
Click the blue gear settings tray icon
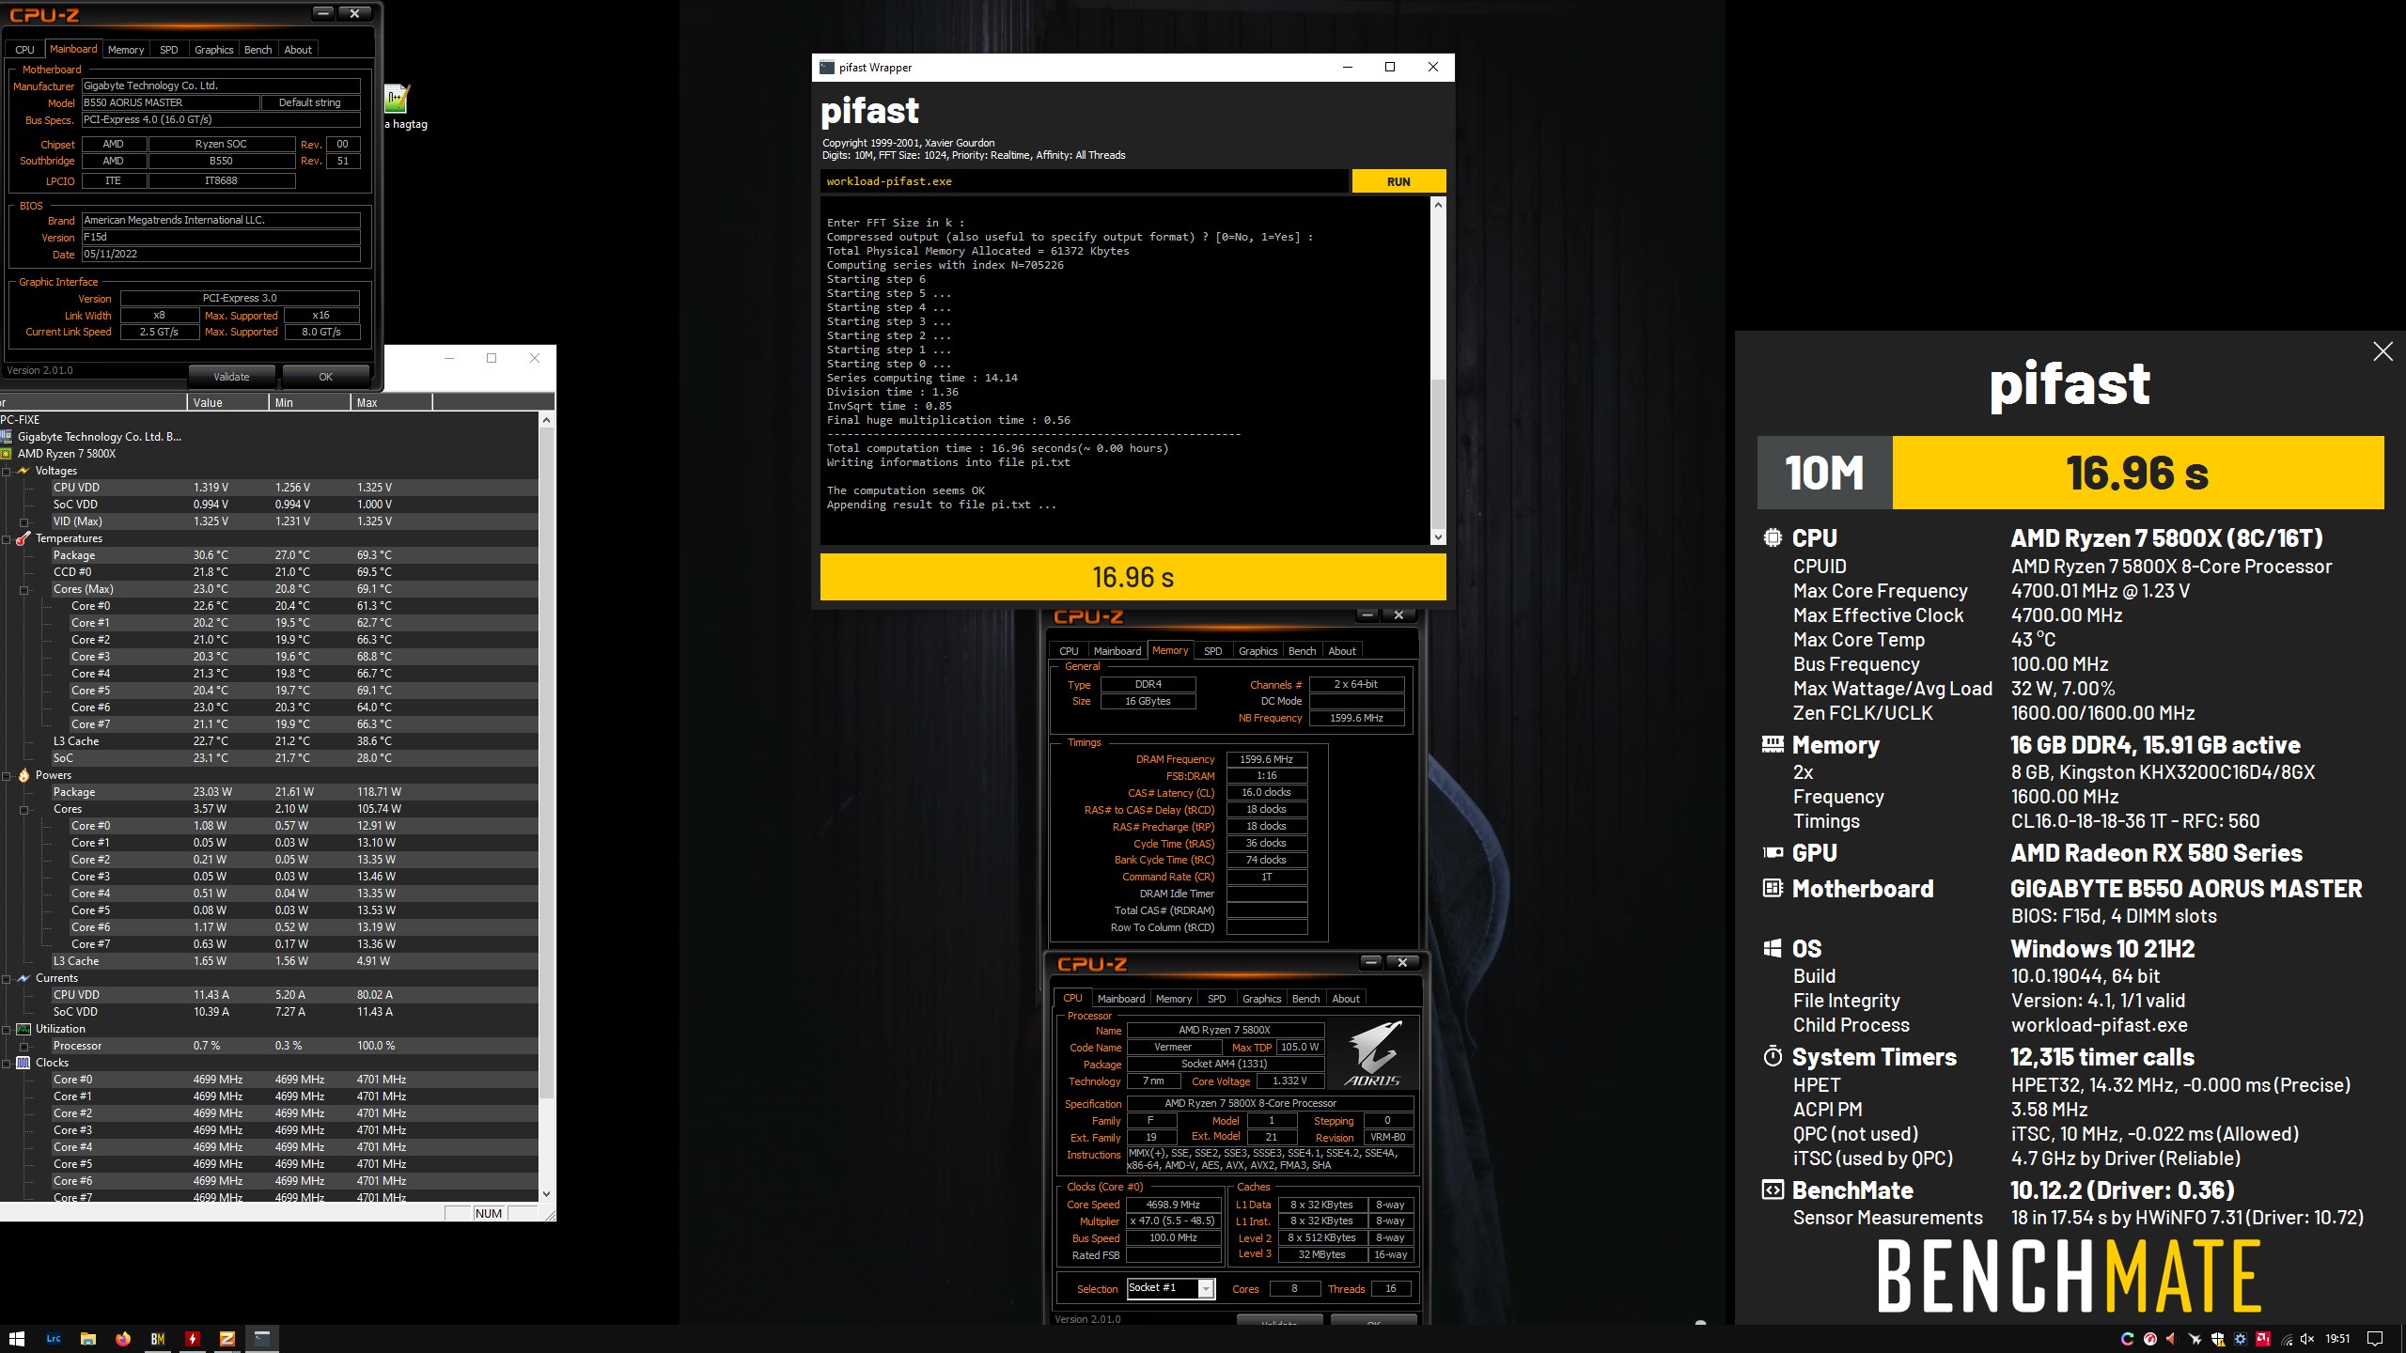[2241, 1339]
